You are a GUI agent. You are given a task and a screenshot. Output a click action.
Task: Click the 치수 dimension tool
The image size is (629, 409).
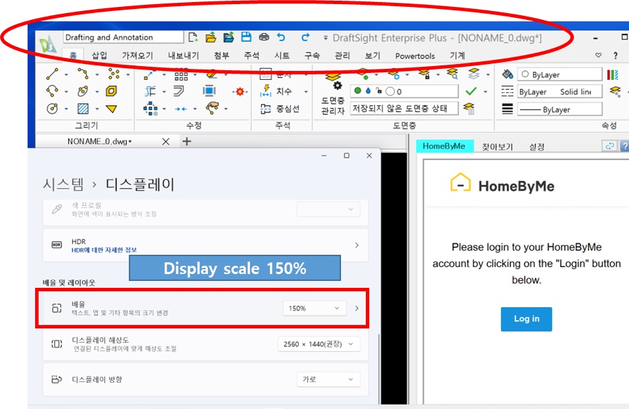276,92
